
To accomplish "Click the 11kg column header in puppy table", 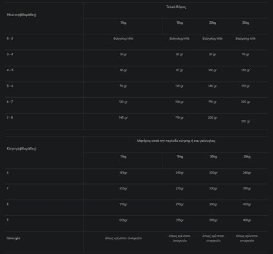I will point(123,23).
